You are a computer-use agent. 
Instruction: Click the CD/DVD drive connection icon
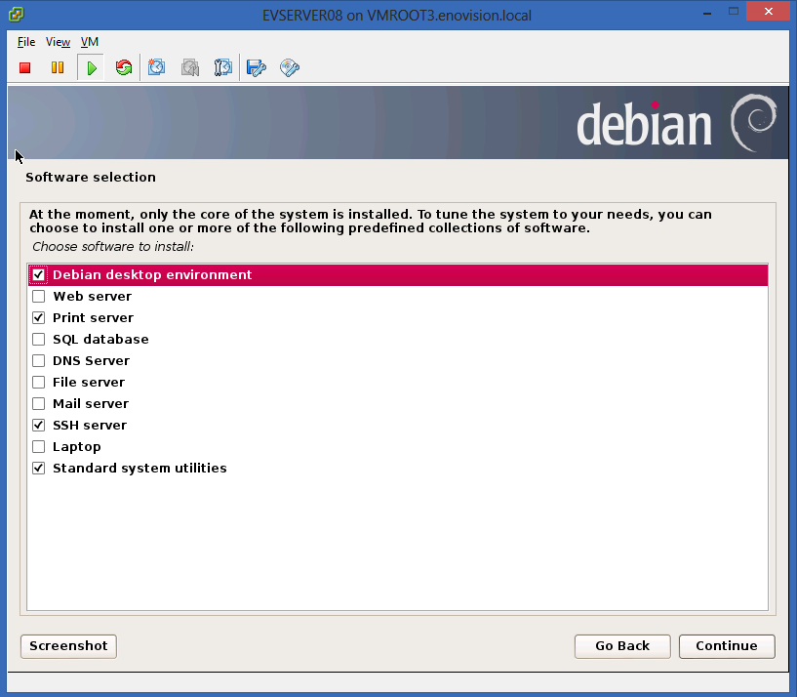[289, 67]
